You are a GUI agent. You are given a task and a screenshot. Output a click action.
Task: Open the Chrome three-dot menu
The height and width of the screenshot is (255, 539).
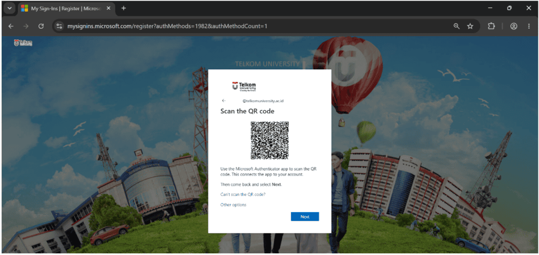click(x=529, y=26)
